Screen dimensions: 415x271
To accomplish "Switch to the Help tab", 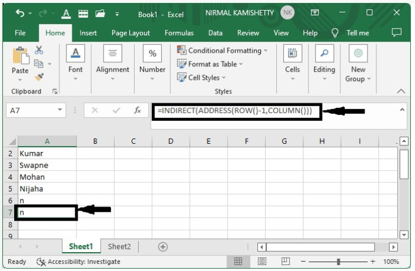I will (310, 33).
